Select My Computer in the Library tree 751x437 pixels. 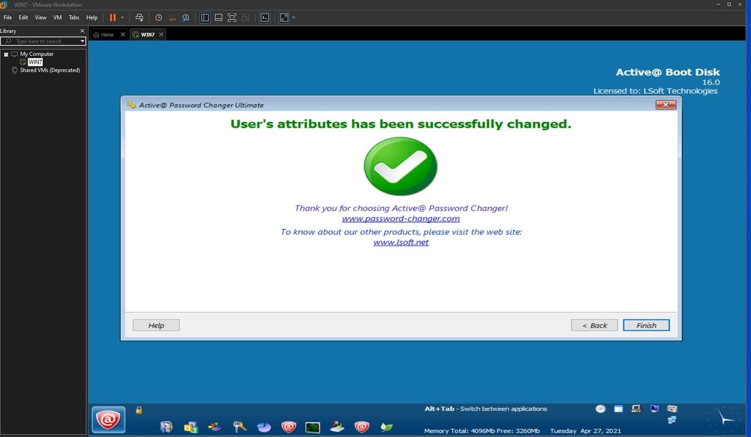click(36, 54)
